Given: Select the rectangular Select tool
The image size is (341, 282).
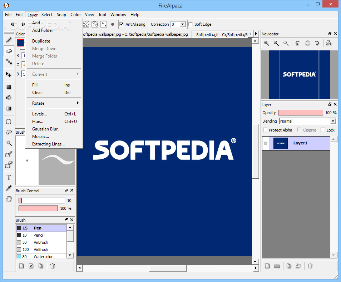Looking at the screenshot, I should [x=9, y=122].
